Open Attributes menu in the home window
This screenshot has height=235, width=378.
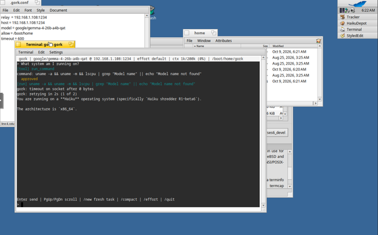tap(223, 41)
